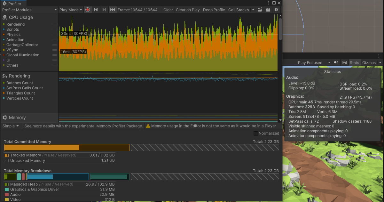Click the warning triangle in memory toolbar
The image size is (384, 202).
pyautogui.click(x=148, y=126)
